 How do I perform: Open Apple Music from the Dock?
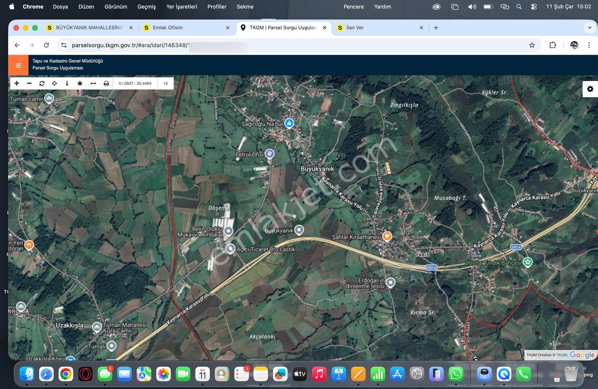(x=319, y=374)
